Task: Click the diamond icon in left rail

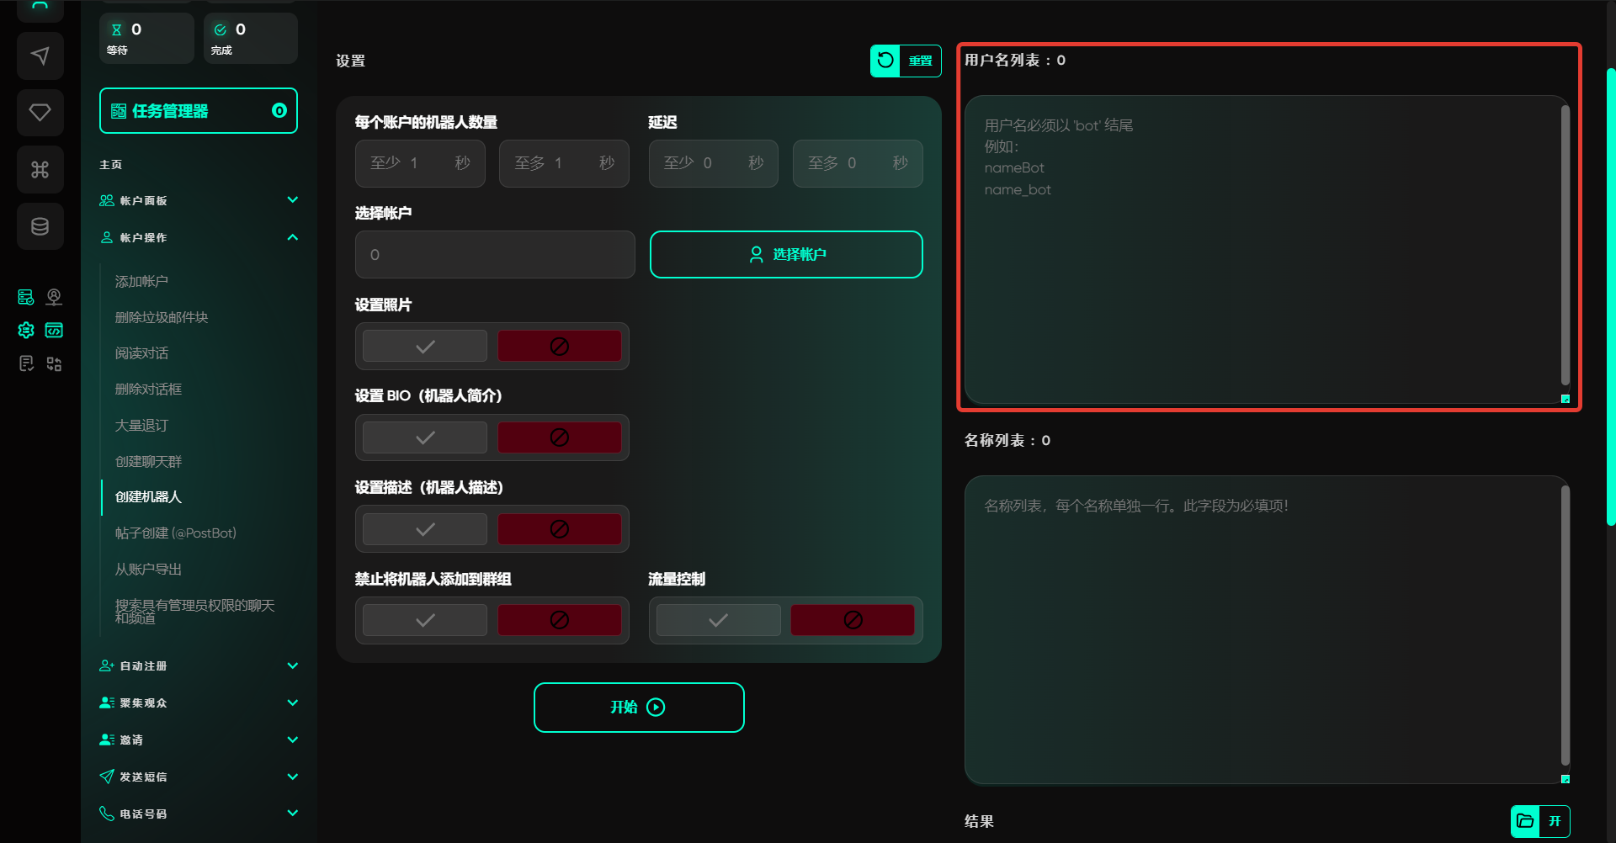Action: [40, 113]
